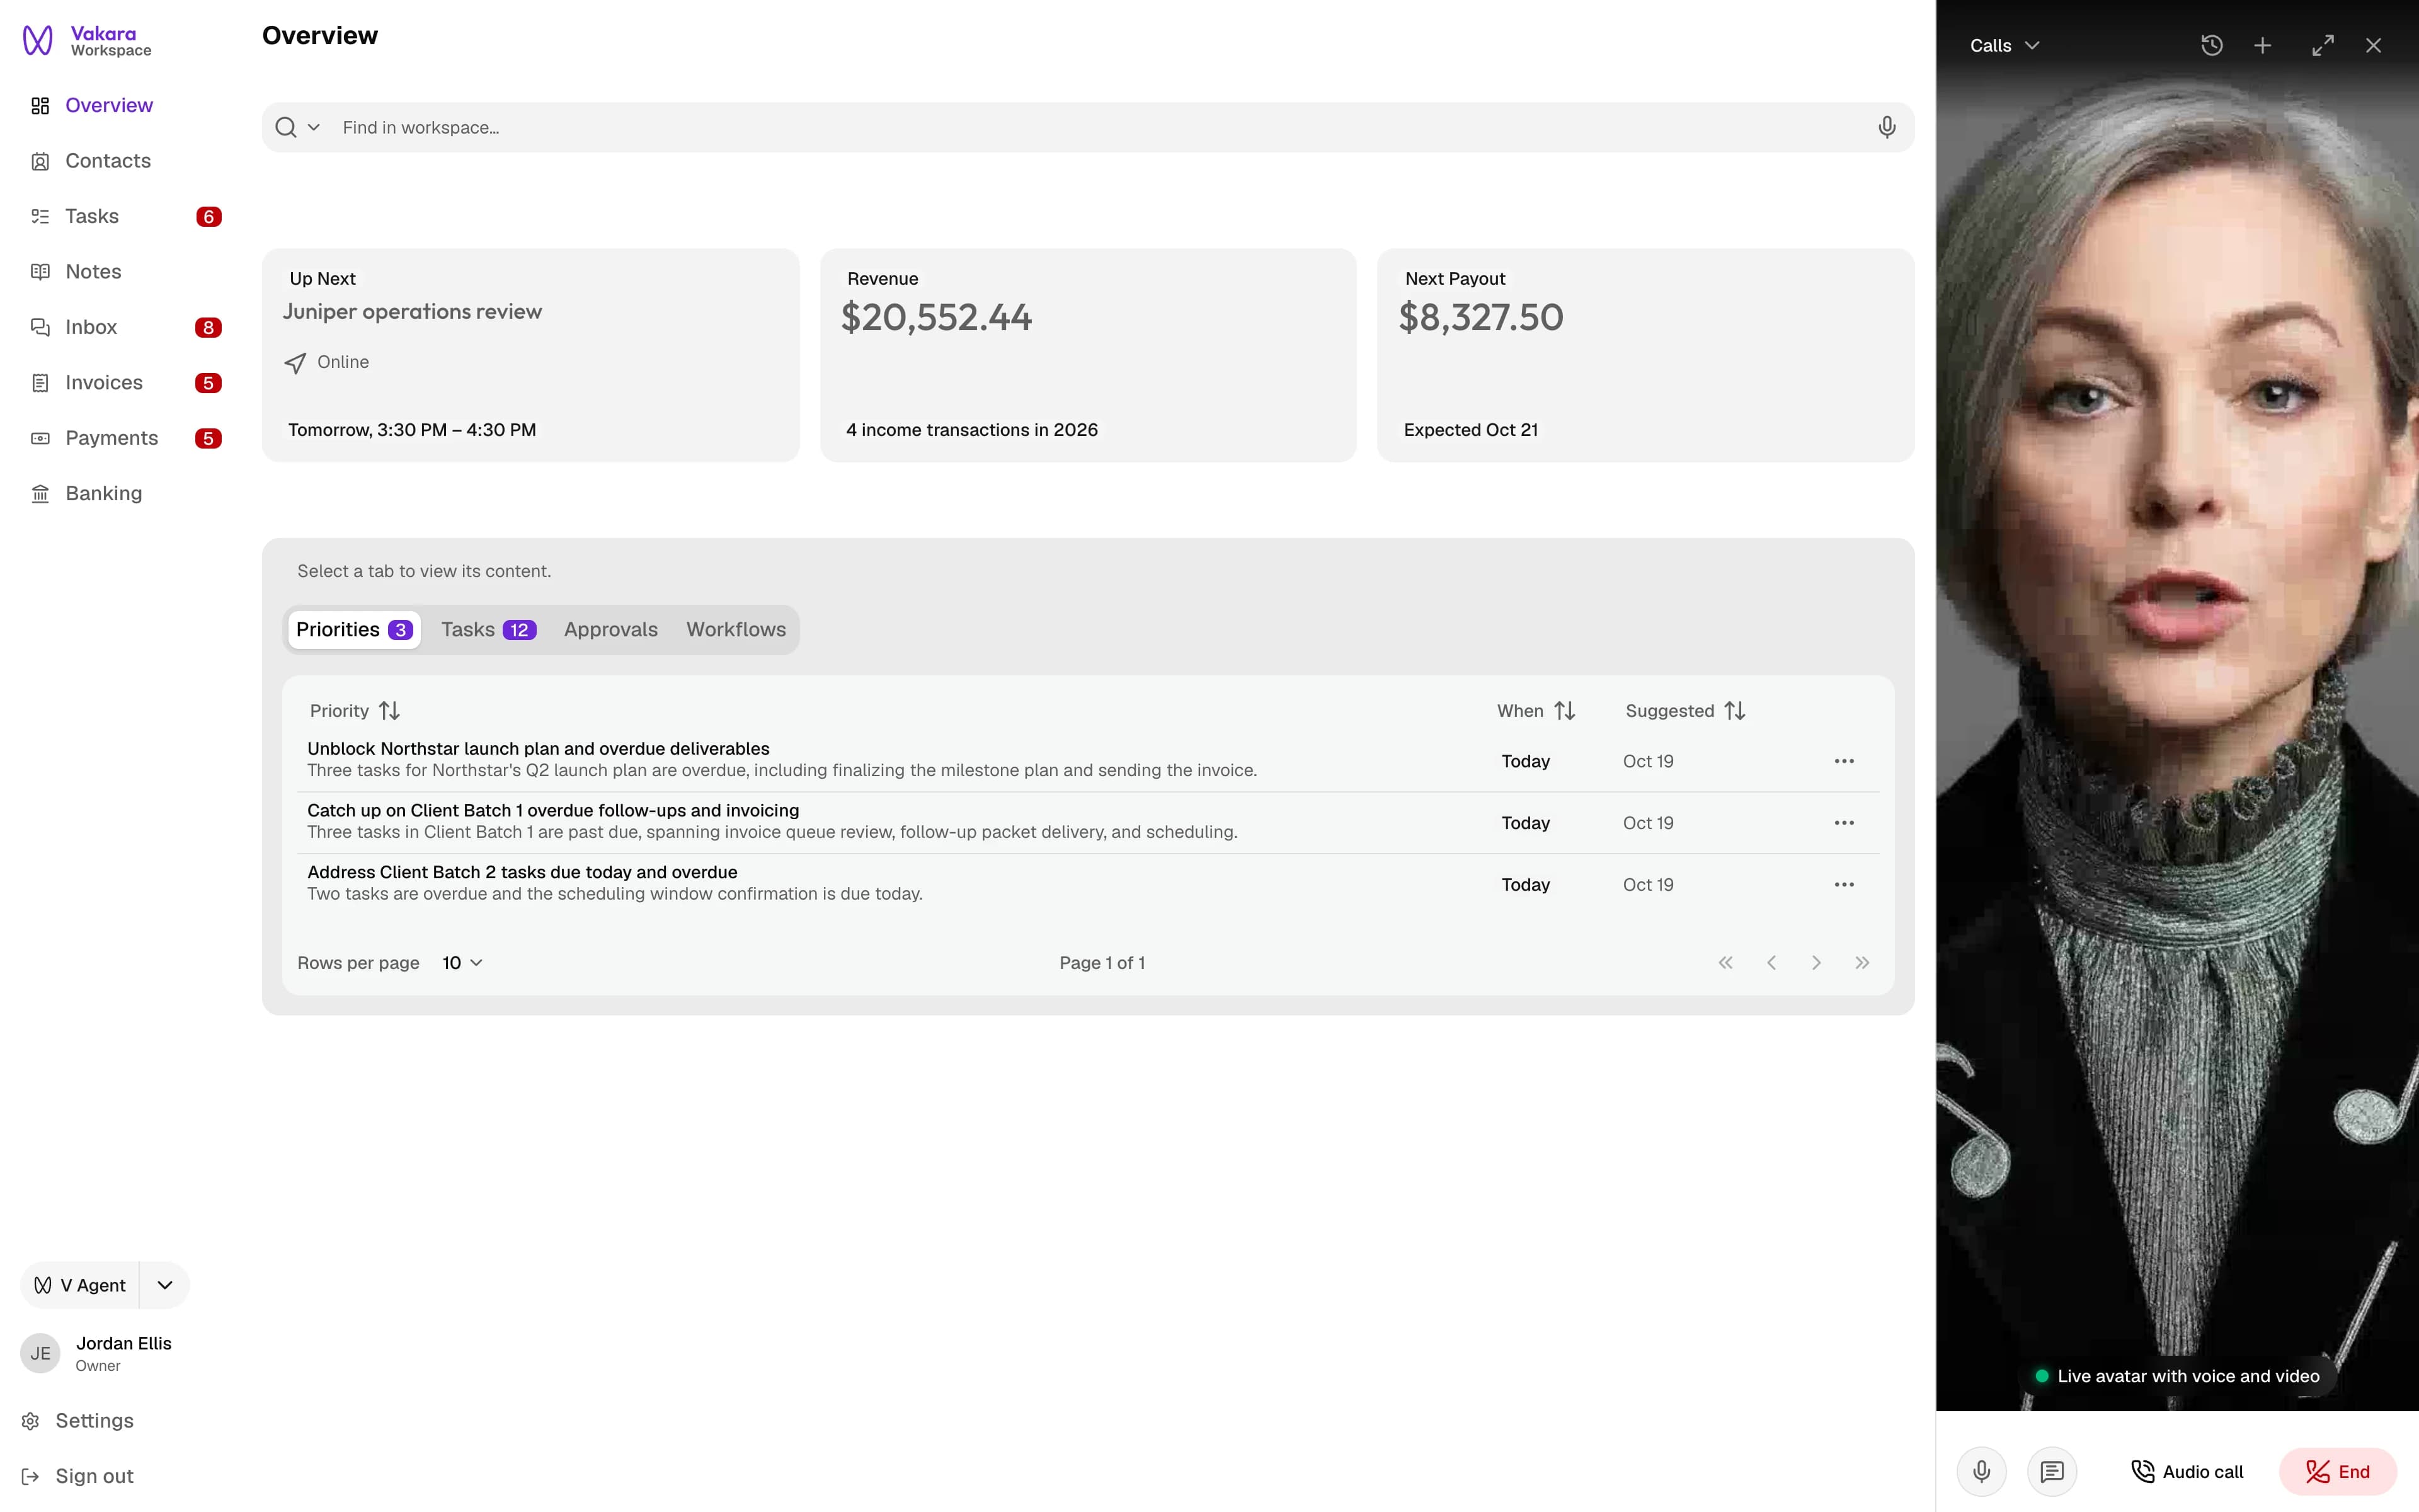The width and height of the screenshot is (2419, 1512).
Task: Expand the V Agent dropdown chevron
Action: point(165,1285)
